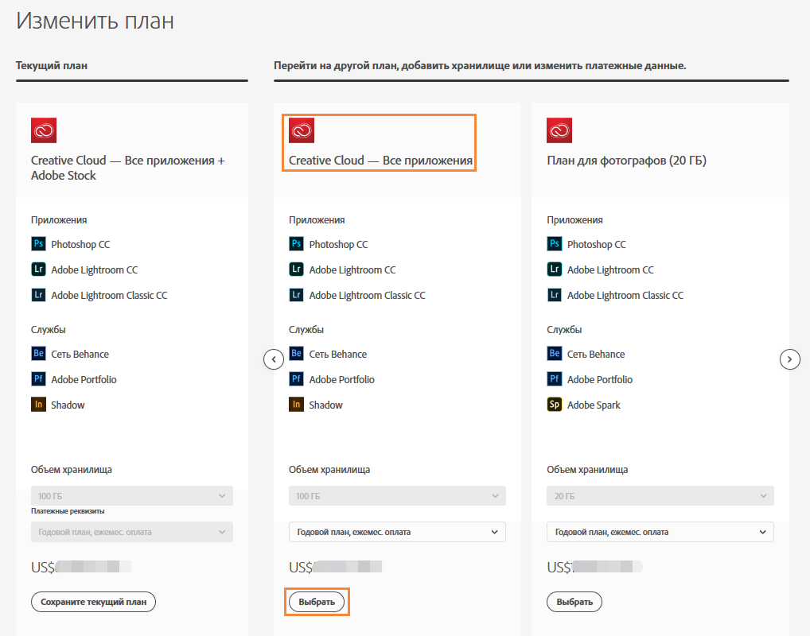Click Photoshop CC icon in middle plan
810x636 pixels.
point(296,244)
